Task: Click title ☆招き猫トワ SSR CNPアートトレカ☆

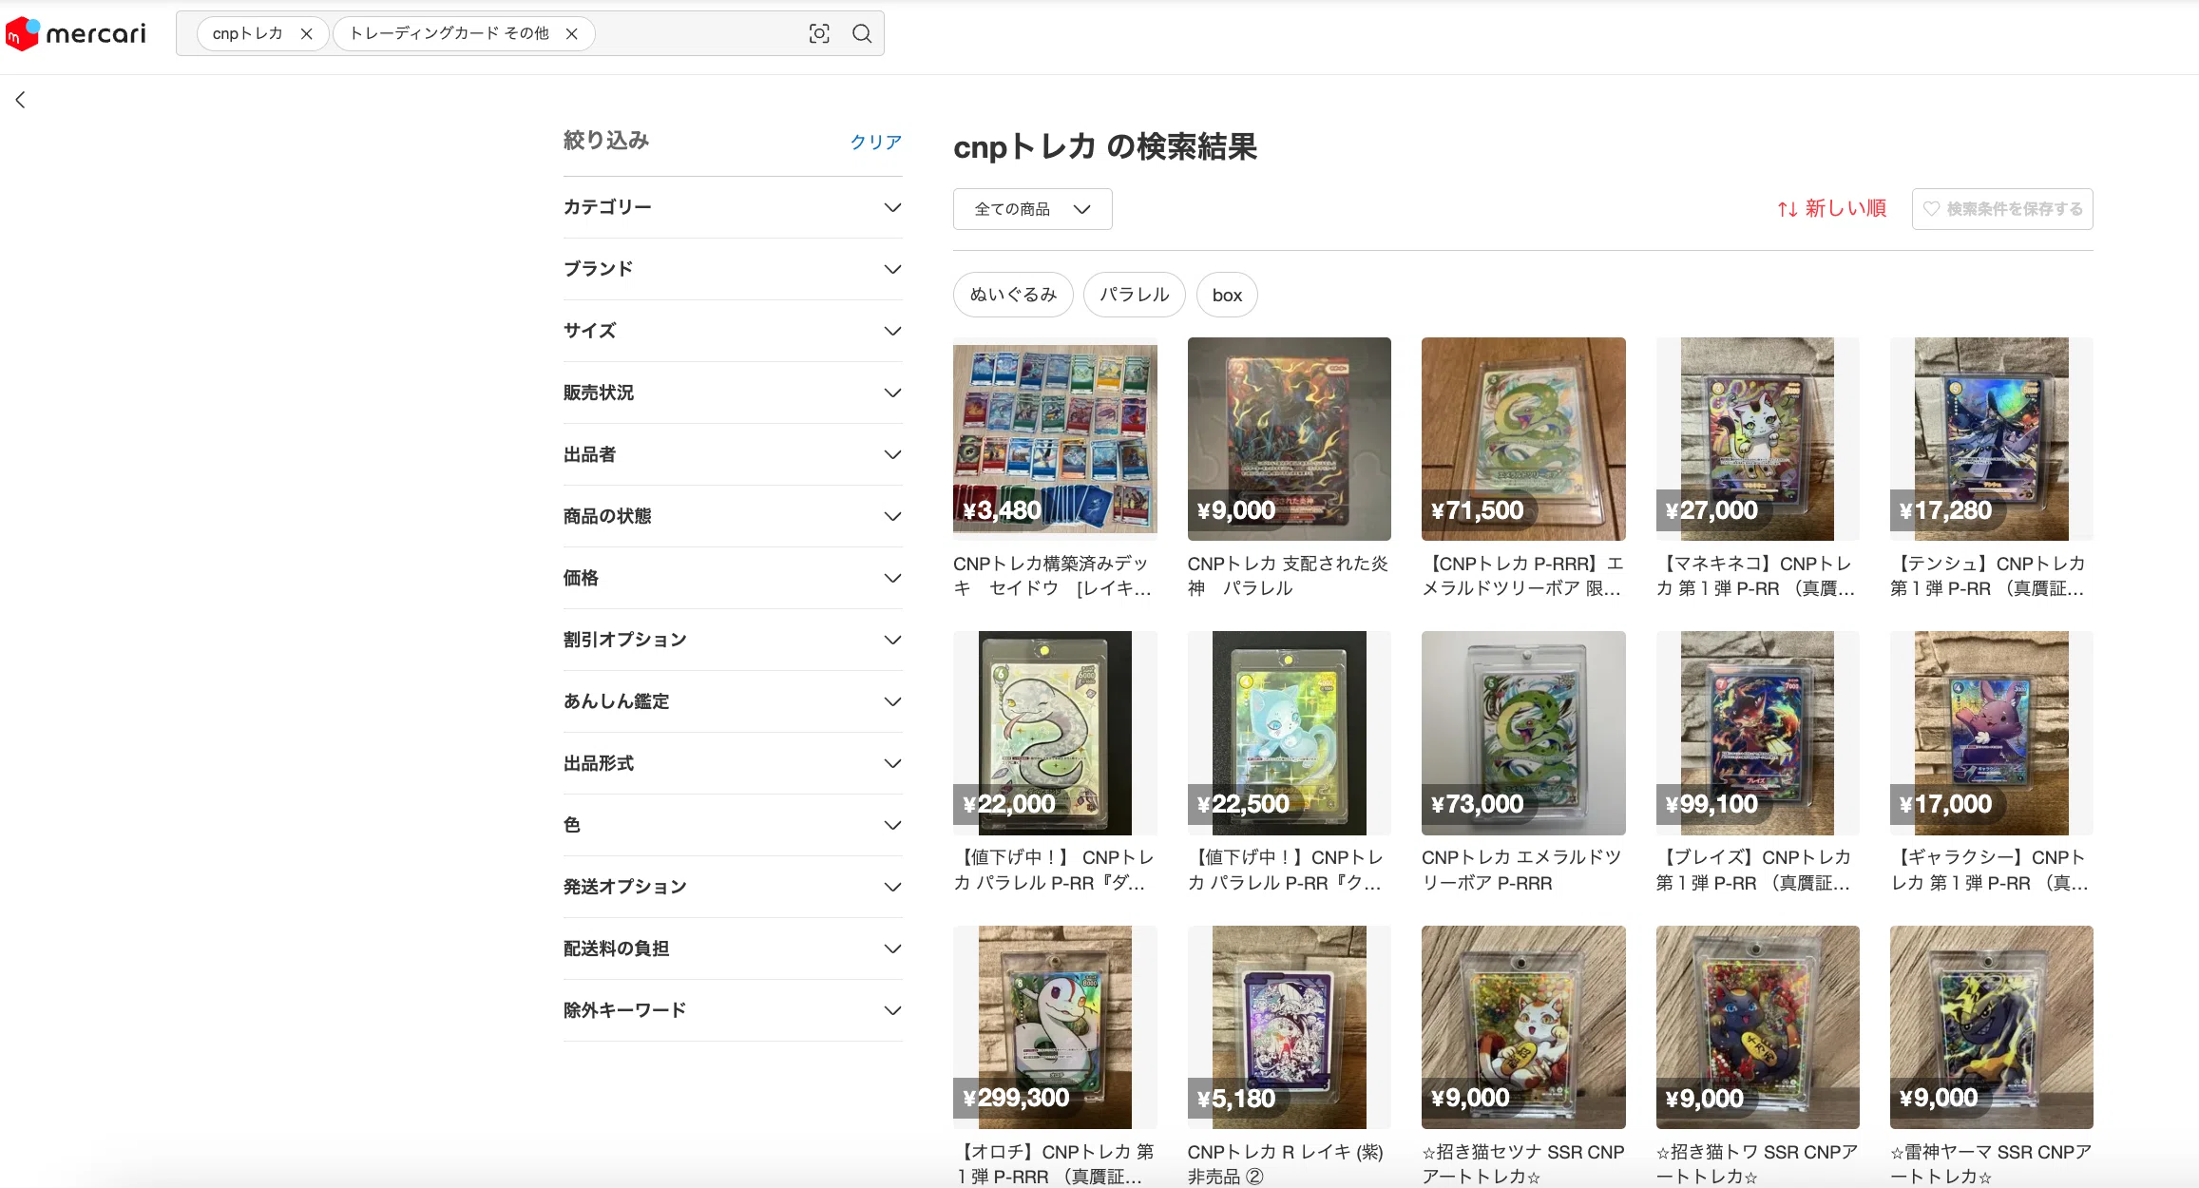Action: 1757,1164
